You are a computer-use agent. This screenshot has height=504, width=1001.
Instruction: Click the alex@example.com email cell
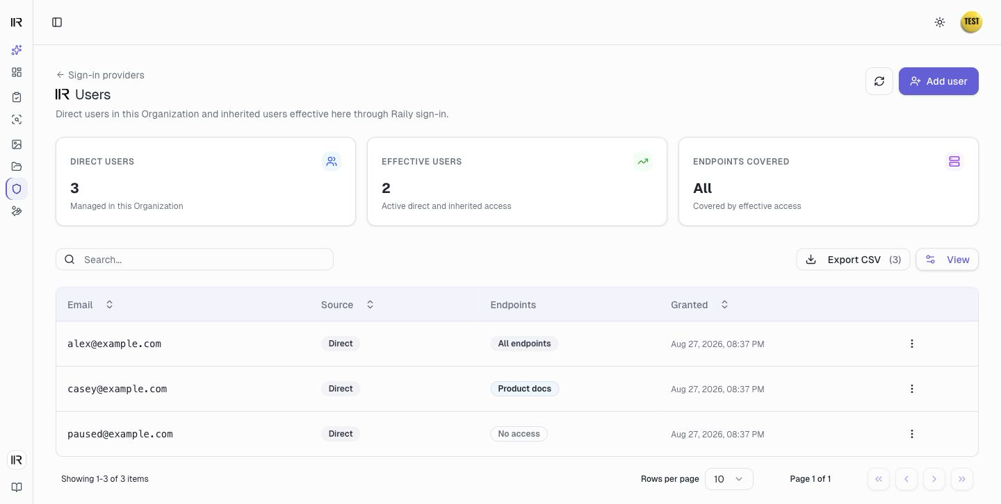(114, 344)
